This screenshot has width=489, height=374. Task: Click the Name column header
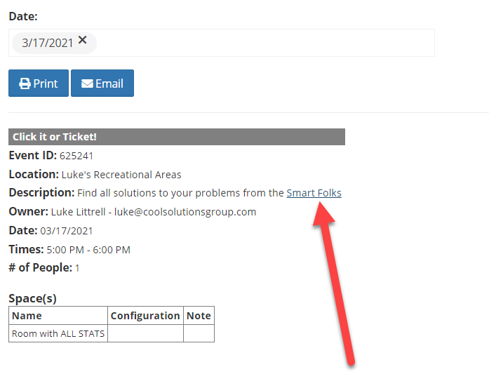pos(27,316)
